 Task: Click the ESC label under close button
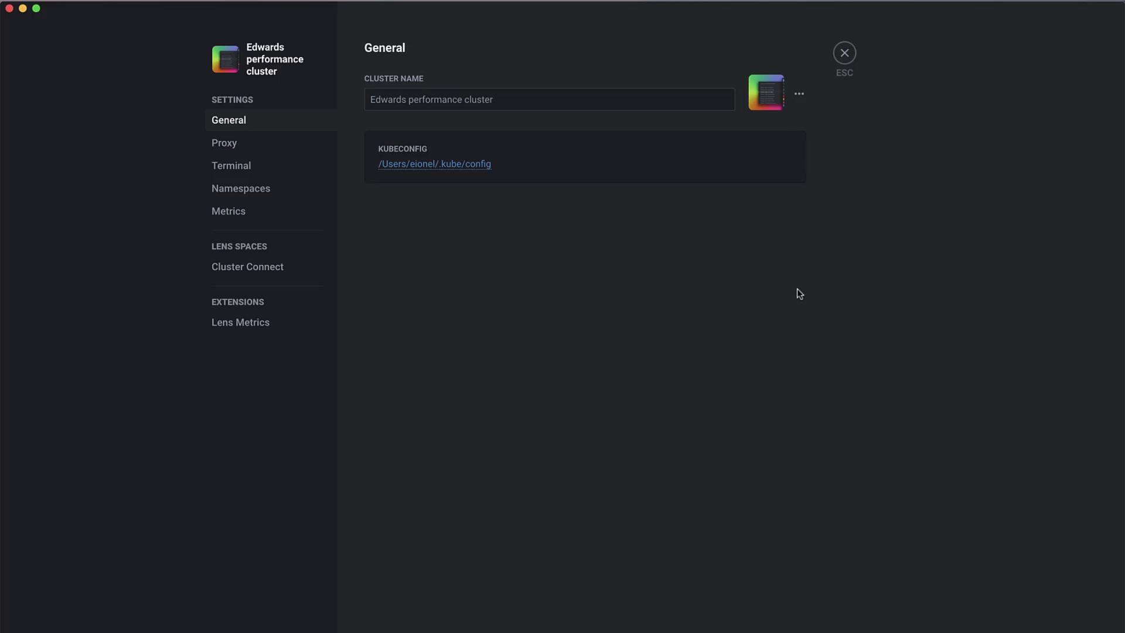844,73
